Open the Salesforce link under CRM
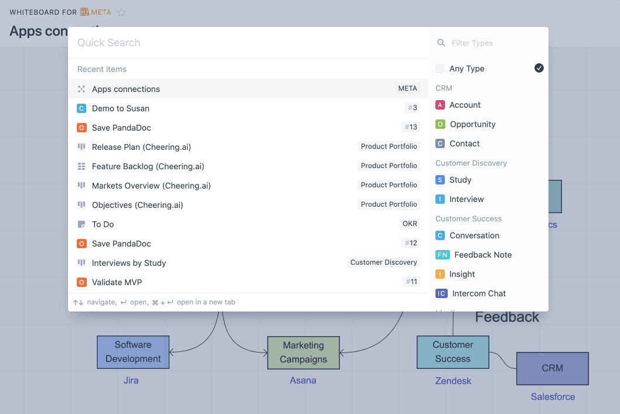The width and height of the screenshot is (620, 414). coord(552,396)
